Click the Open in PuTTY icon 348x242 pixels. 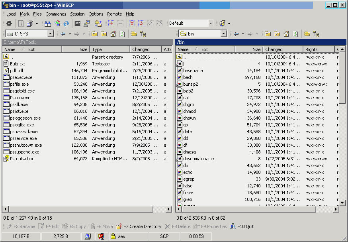tap(86, 24)
